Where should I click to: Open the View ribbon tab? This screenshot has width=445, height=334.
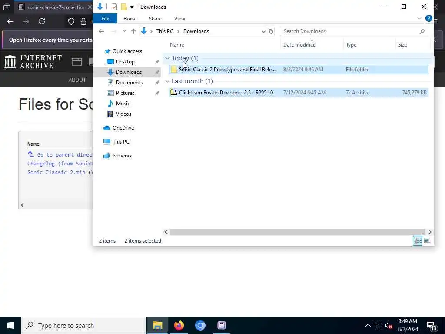pos(179,19)
